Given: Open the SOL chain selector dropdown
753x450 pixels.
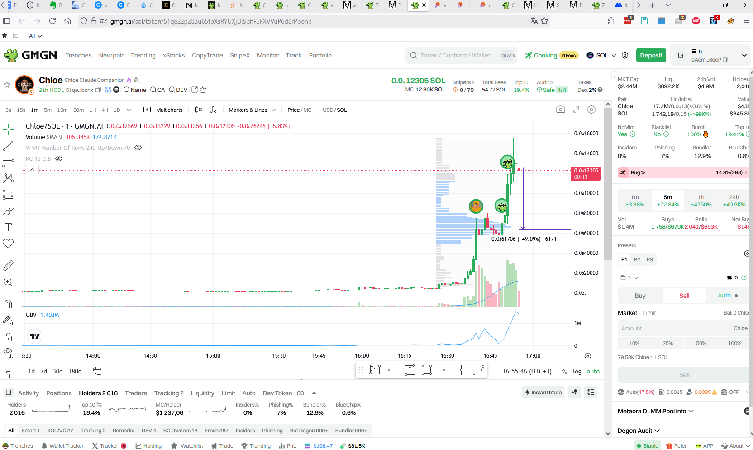Looking at the screenshot, I should [x=601, y=55].
